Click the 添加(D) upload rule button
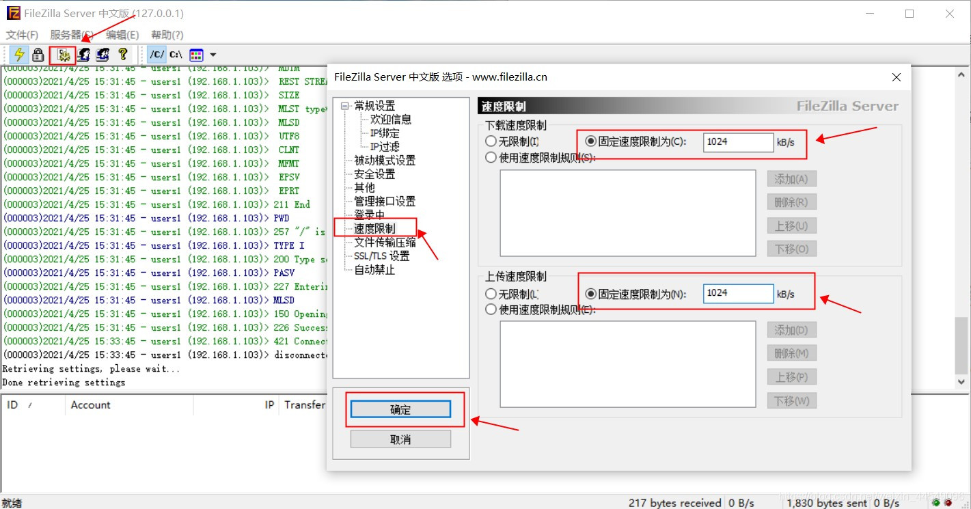Viewport: 971px width, 509px height. [x=791, y=330]
